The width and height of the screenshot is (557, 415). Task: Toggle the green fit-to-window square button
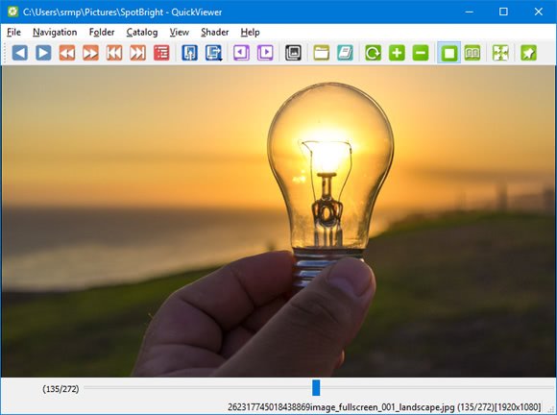point(449,53)
